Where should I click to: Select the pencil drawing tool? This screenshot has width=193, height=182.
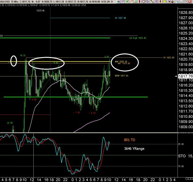[131, 2]
